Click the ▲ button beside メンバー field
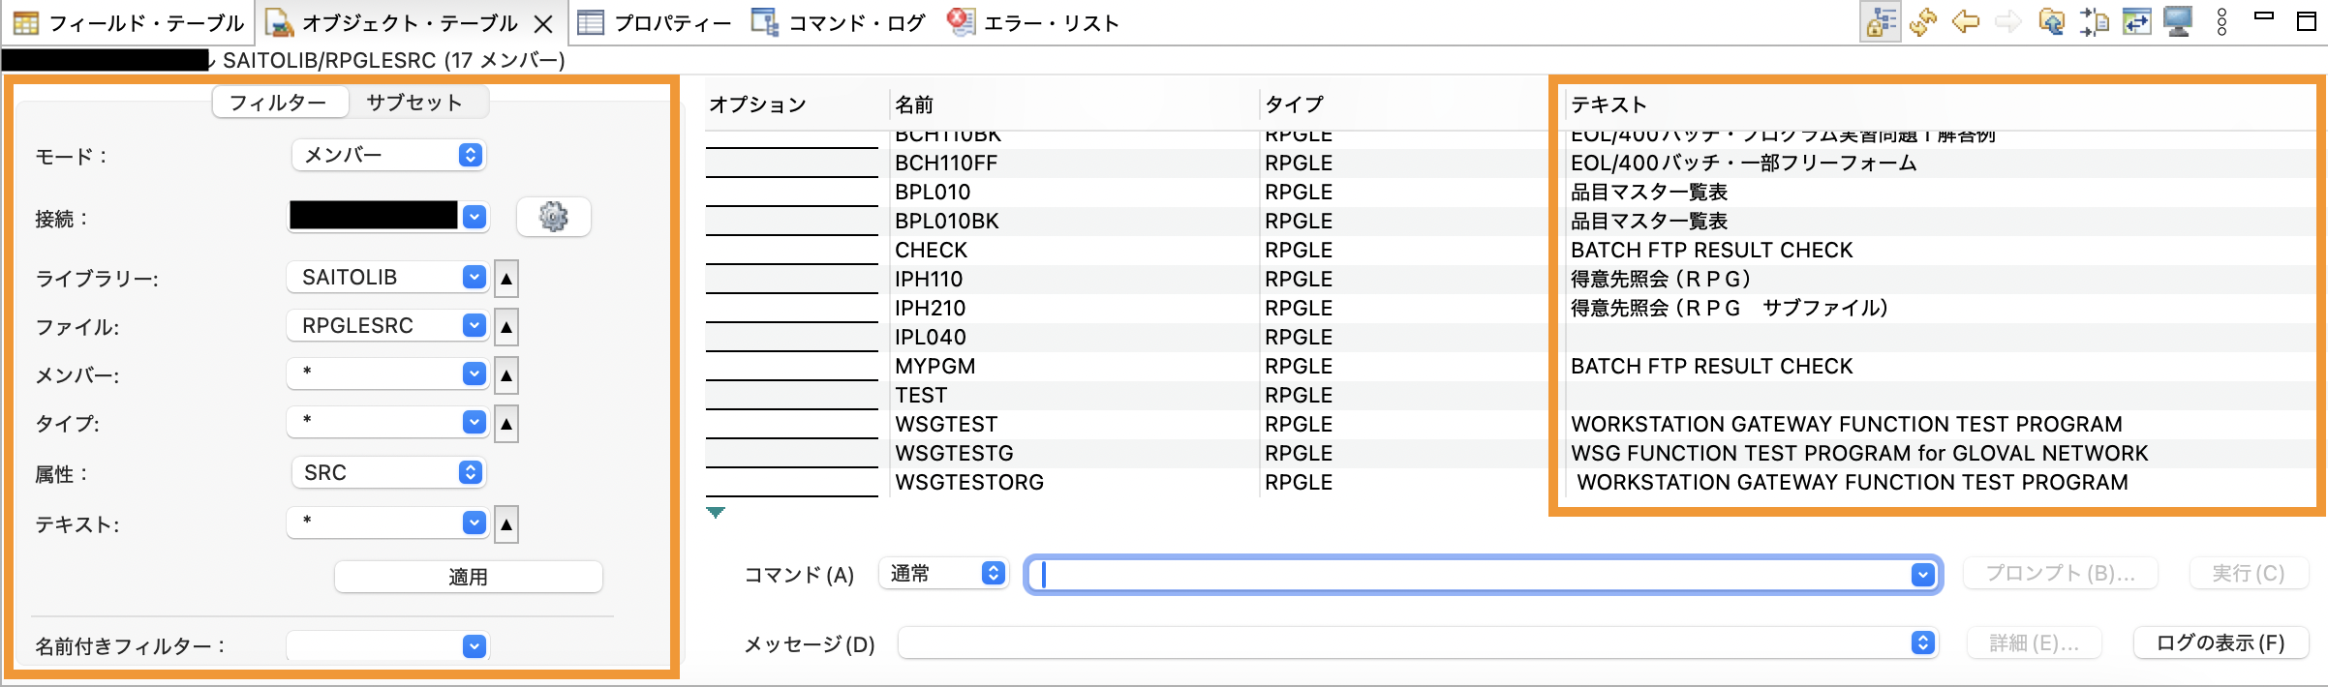2328x687 pixels. tap(506, 375)
